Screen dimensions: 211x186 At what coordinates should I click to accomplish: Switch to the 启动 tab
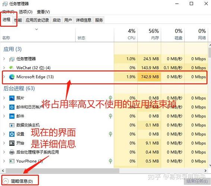coord(57,20)
